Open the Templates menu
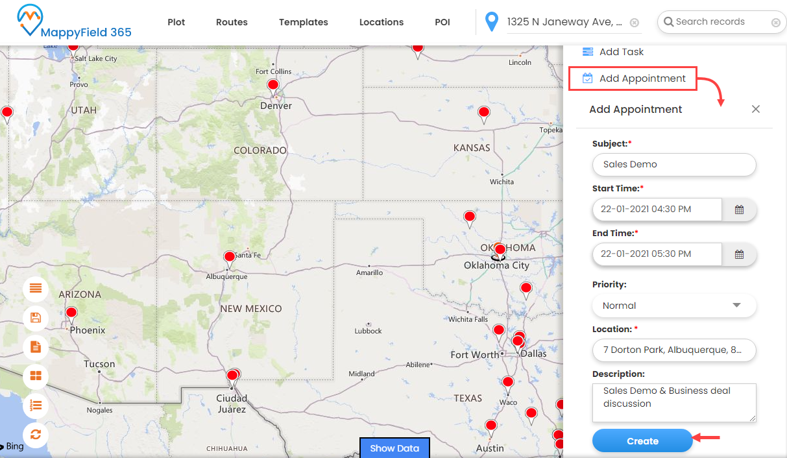The image size is (787, 458). [303, 22]
